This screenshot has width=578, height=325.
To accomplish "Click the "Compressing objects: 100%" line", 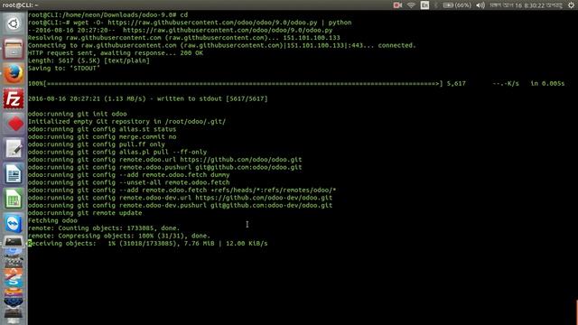I will 119,236.
